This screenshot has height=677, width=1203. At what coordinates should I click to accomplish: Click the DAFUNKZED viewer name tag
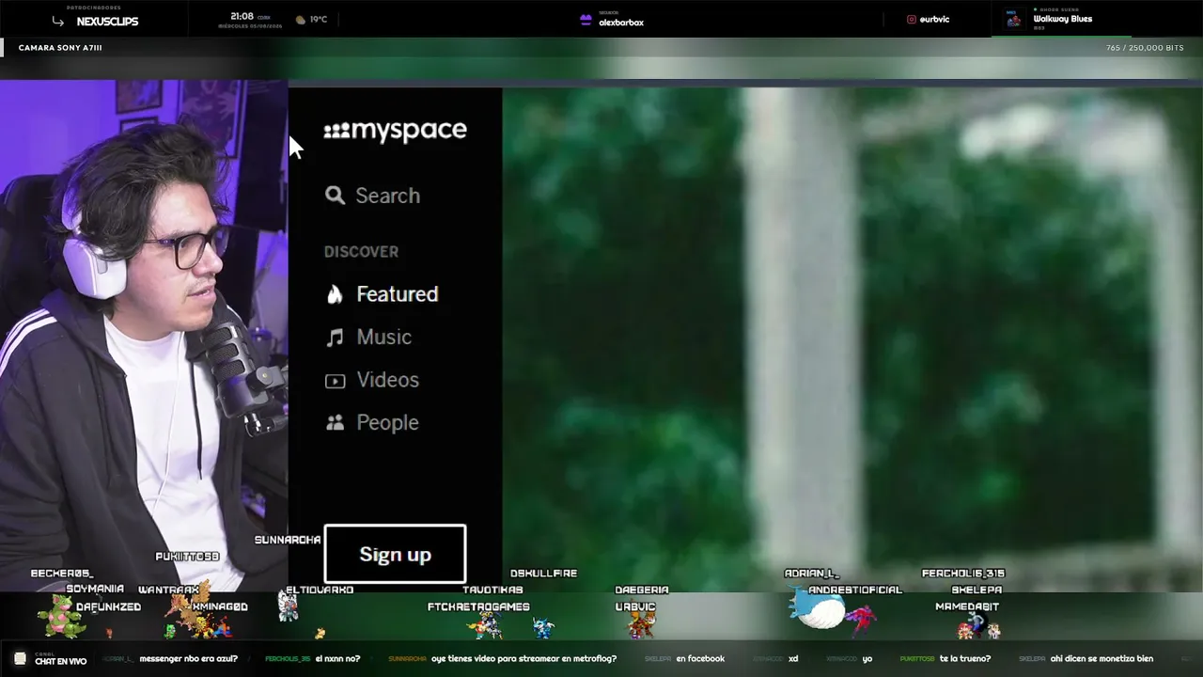108,607
